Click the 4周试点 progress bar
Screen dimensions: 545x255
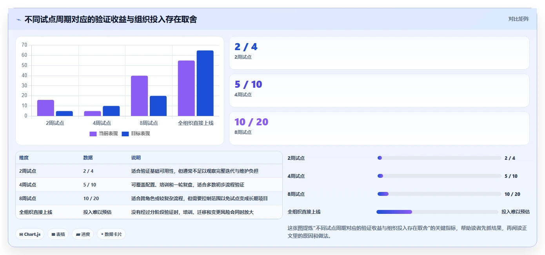click(439, 176)
